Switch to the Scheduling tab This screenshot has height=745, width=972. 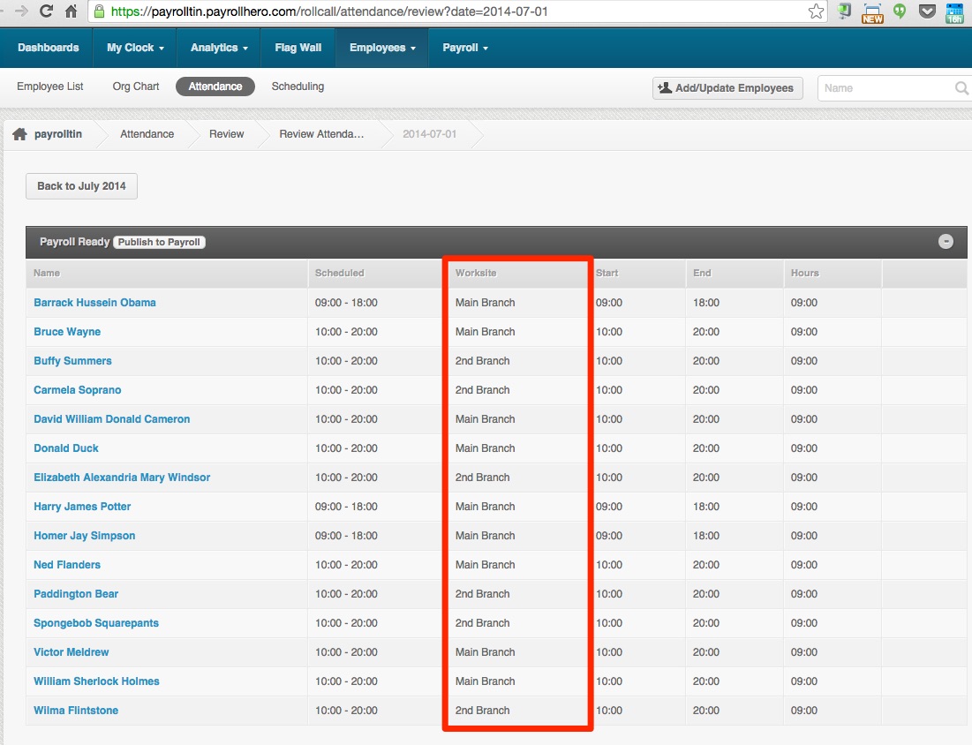pos(297,87)
